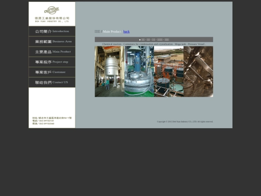
Task: Open the Customer menu item
Action: 52,72
